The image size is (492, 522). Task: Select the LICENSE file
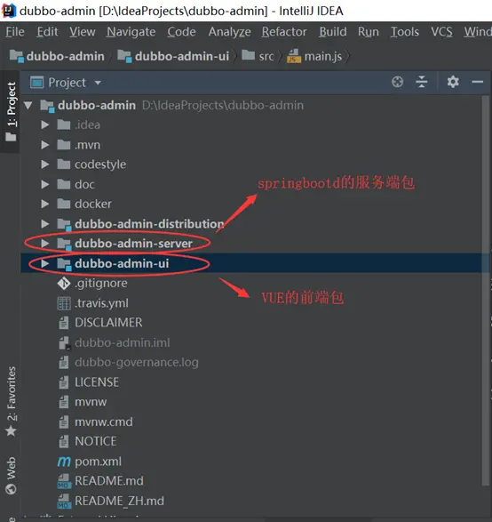(x=97, y=382)
